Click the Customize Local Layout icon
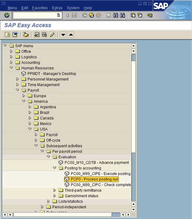192x219 pixels. (150, 15)
